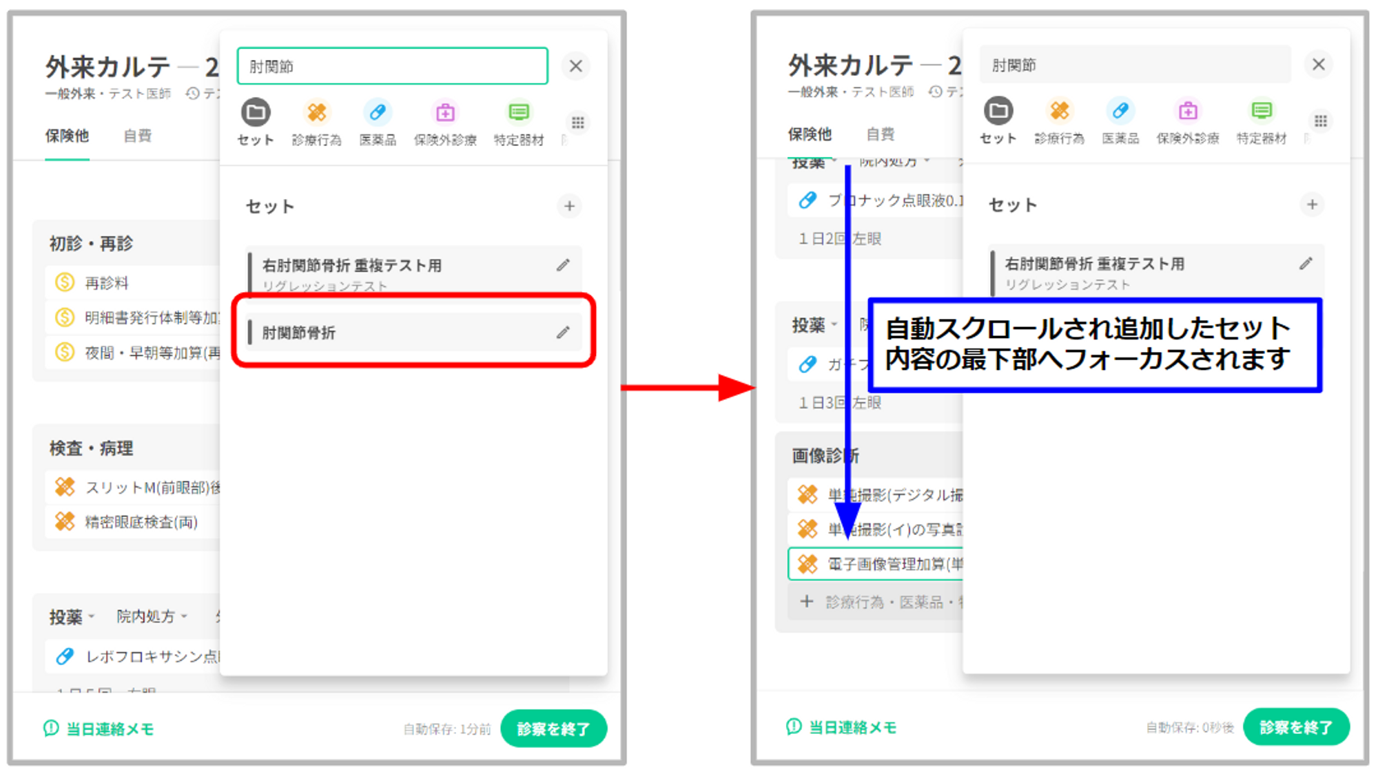The image size is (1378, 774).
Task: Select the 保険外診療 icon in left screenshot
Action: [445, 112]
